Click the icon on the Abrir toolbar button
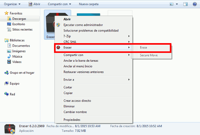This screenshot has height=135, width=200. point(31,4)
